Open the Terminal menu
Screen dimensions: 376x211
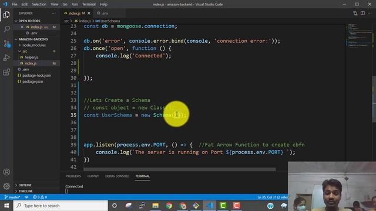(89, 4)
